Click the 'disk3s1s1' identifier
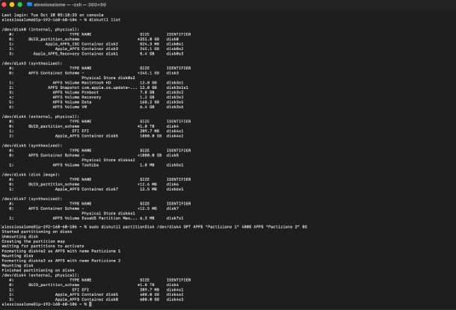456x310 pixels. (177, 87)
